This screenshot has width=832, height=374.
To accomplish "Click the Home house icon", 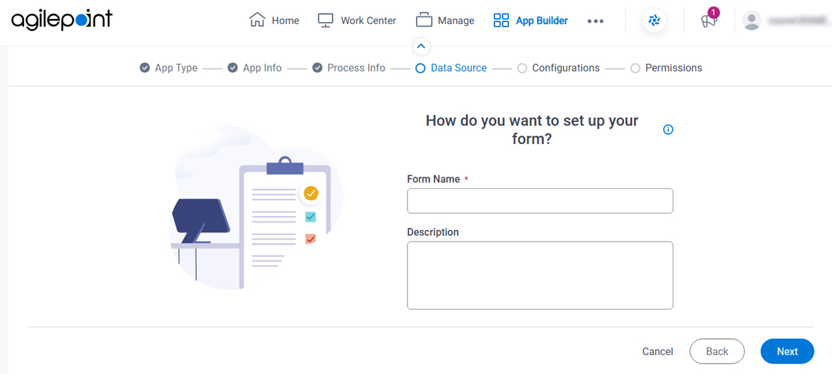I will click(x=257, y=20).
